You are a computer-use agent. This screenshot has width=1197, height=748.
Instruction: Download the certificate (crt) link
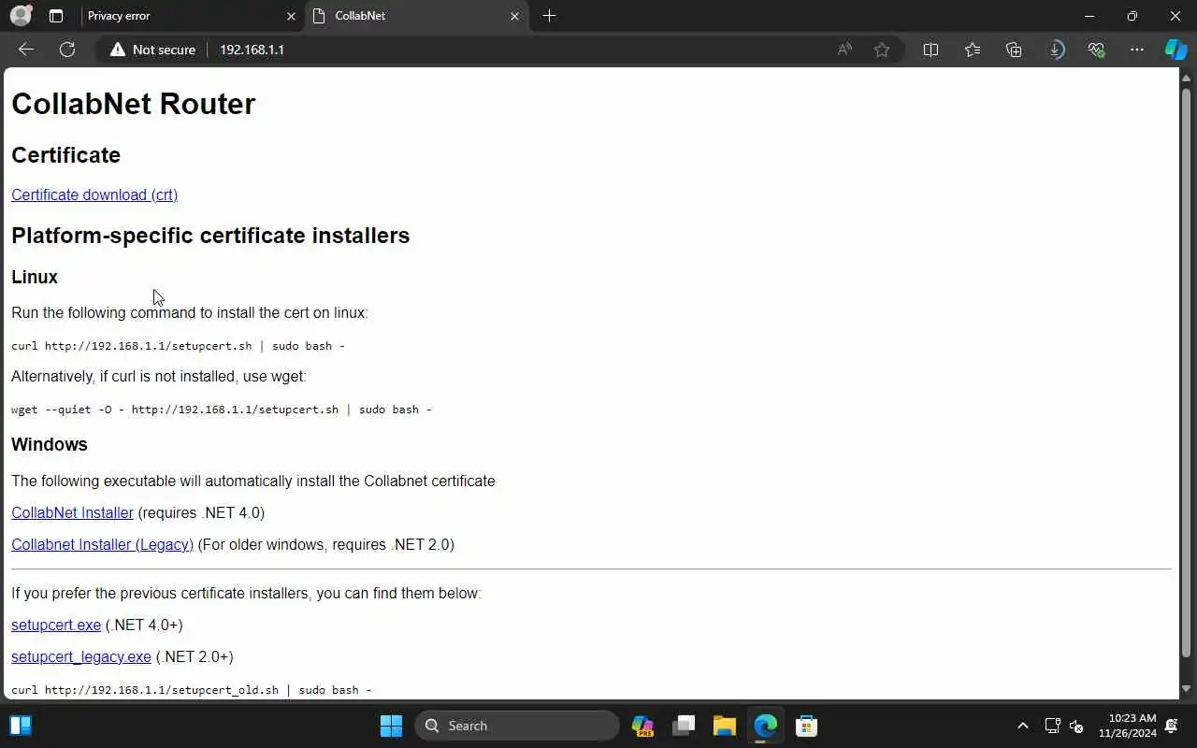click(94, 194)
